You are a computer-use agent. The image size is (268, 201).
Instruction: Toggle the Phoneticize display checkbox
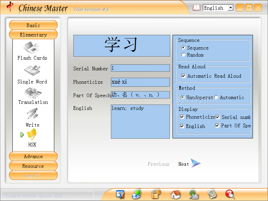pyautogui.click(x=182, y=117)
